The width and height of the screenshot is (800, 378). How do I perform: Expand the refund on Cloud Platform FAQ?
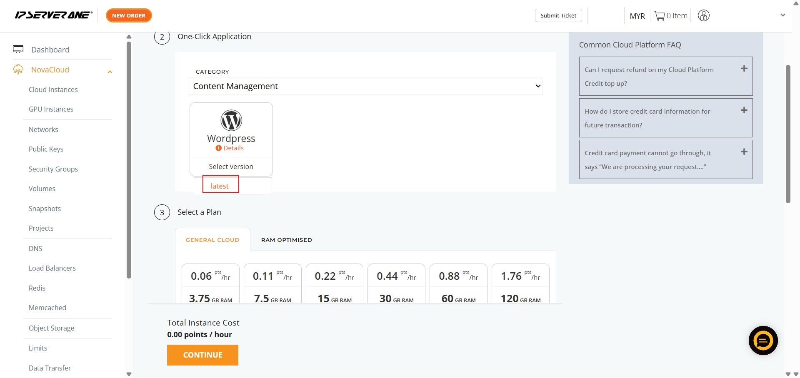[744, 69]
